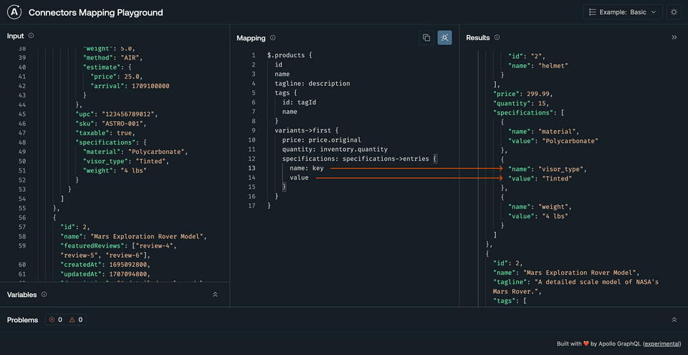Click the Problems panel label
The width and height of the screenshot is (688, 355).
(22, 320)
